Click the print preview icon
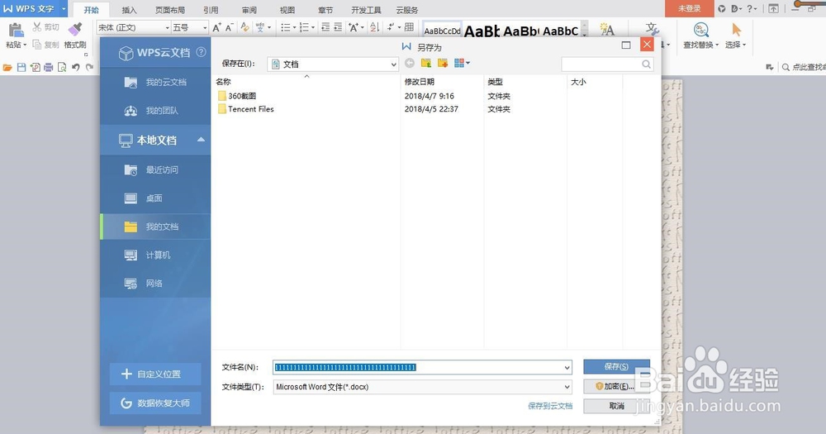This screenshot has height=434, width=826. [62, 68]
